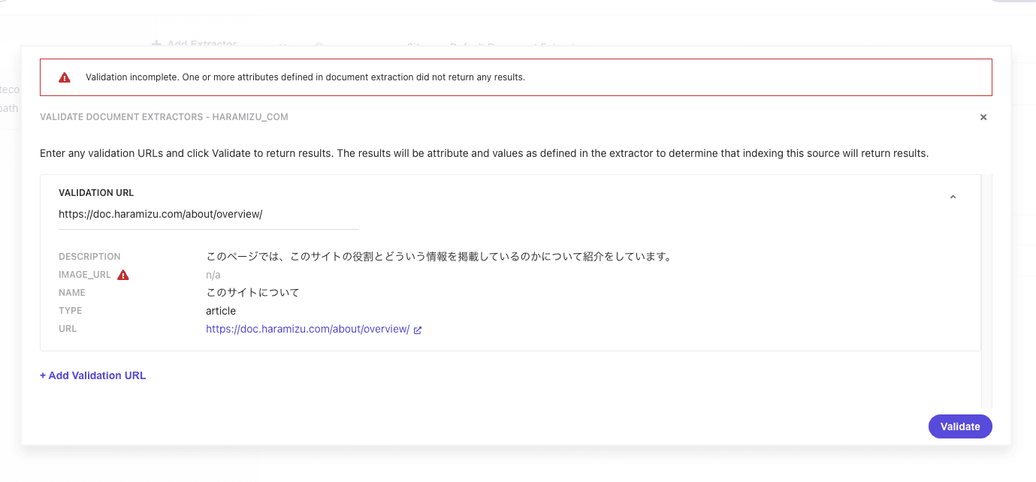The height and width of the screenshot is (482, 1036).
Task: Click the n/a value for IMAGE_URL
Action: point(213,275)
